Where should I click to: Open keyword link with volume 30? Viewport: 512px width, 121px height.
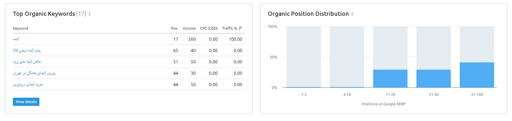34,73
